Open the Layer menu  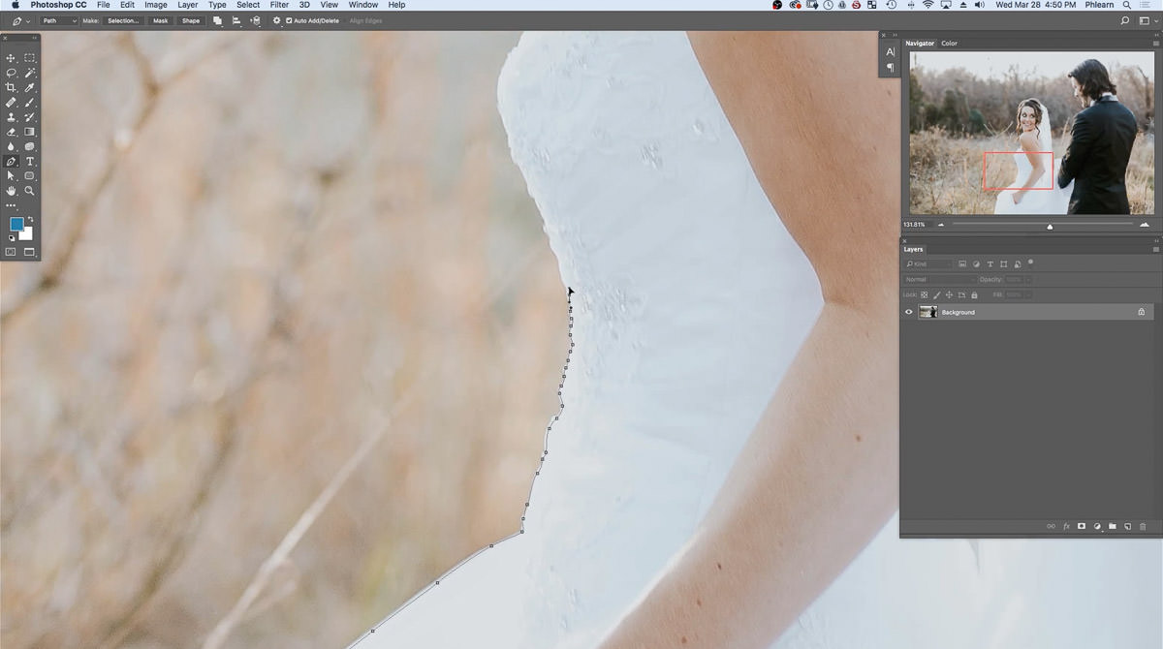188,5
